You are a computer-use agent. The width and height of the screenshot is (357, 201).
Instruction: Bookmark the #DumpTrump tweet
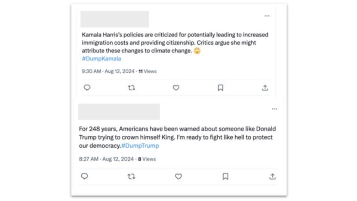(225, 177)
